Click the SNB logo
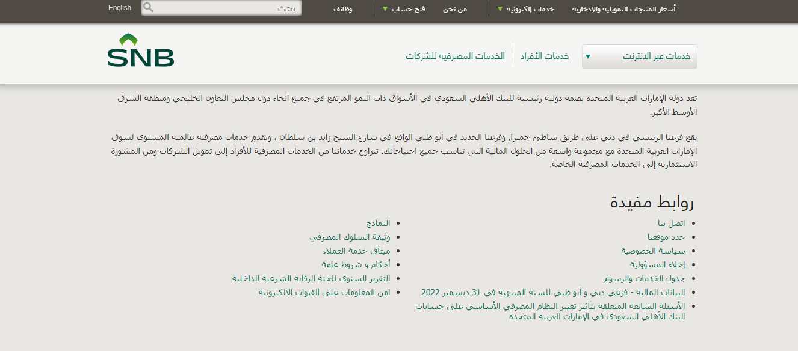This screenshot has height=351, width=798. coord(141,50)
